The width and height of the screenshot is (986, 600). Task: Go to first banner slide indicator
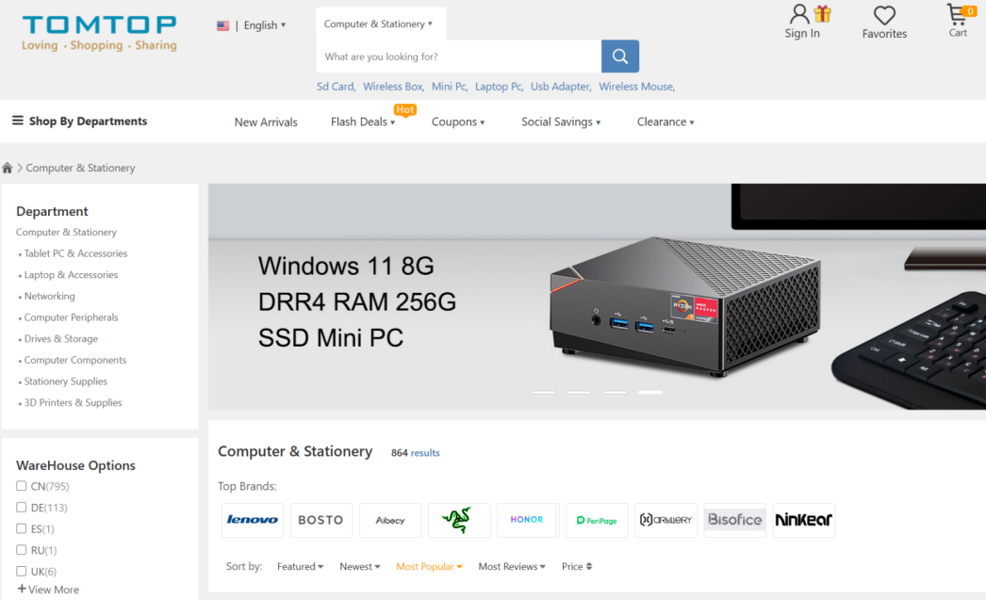click(543, 392)
